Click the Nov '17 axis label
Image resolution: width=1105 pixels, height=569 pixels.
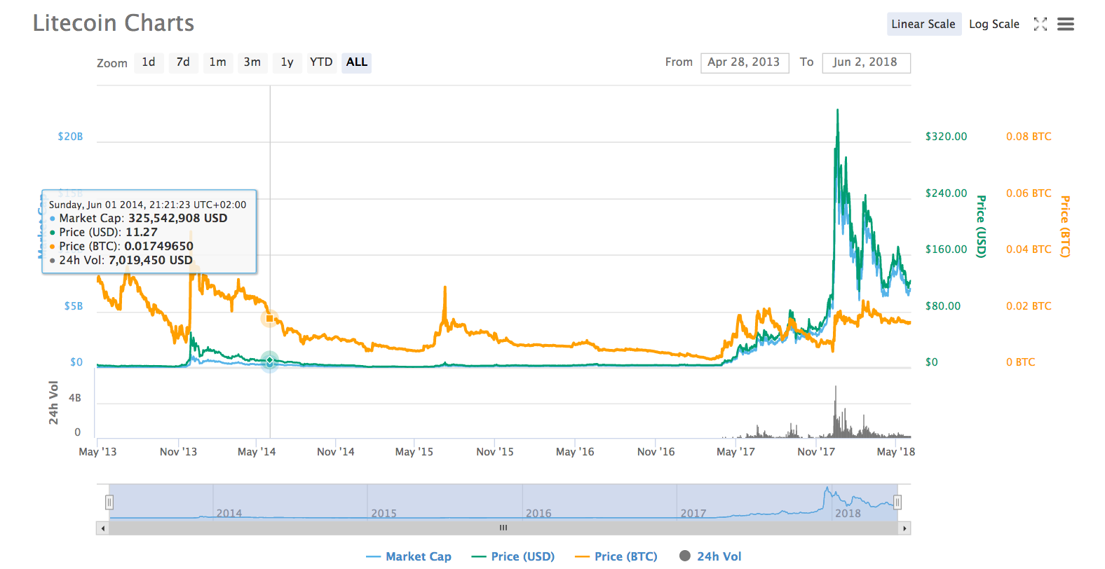816,452
